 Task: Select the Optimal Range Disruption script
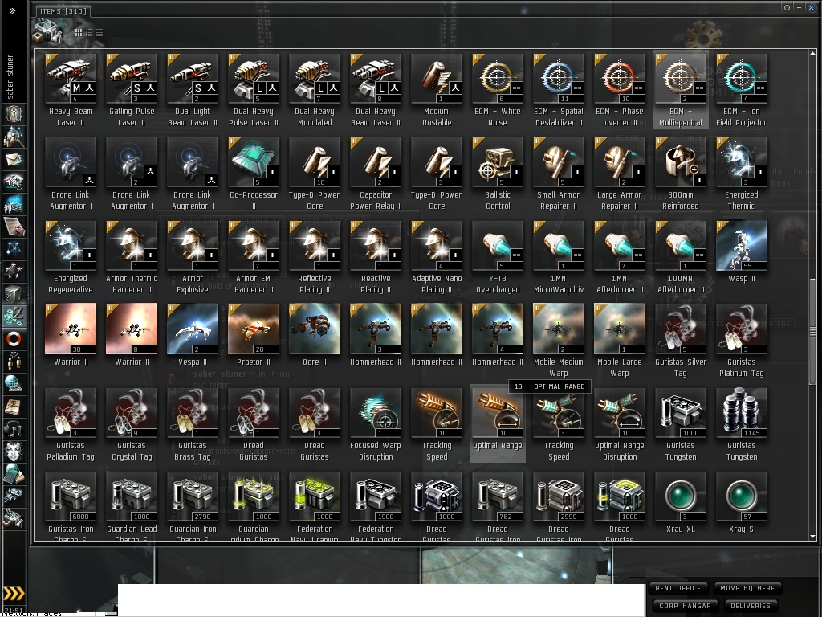(619, 424)
